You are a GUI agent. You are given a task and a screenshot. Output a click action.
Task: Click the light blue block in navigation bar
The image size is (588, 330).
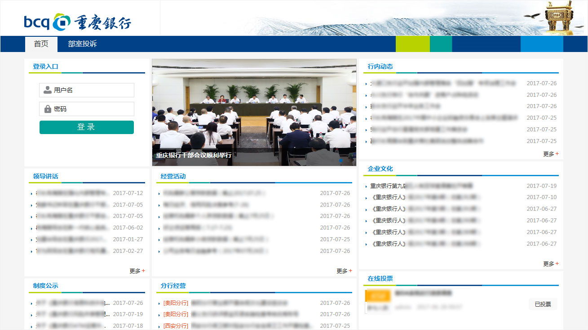[x=541, y=44]
